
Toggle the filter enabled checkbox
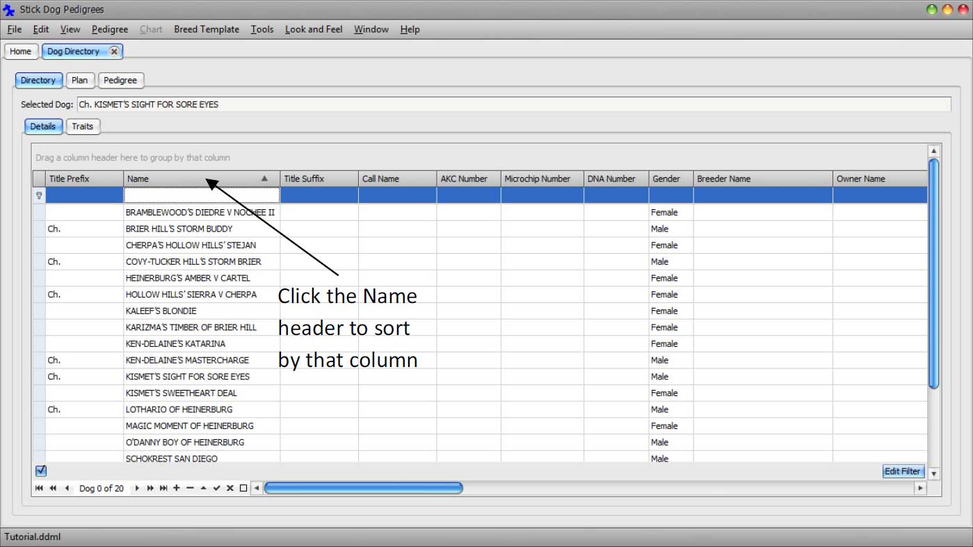click(41, 471)
